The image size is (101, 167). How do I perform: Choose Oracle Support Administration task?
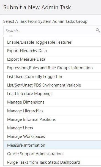(x=52, y=154)
